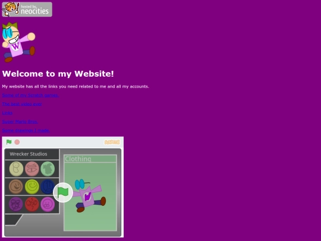The image size is (321, 241).
Task: Select the red circle icon in bottom row
Action: 32,204
